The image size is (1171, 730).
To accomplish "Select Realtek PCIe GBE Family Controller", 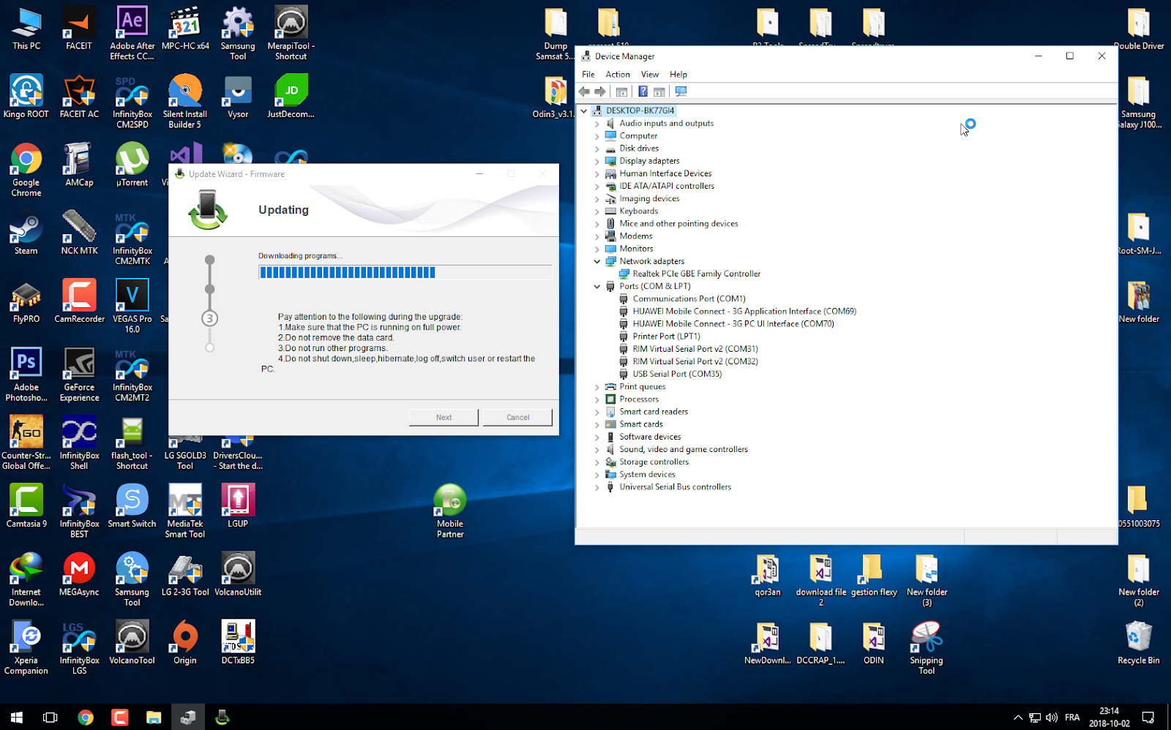I will coord(696,274).
